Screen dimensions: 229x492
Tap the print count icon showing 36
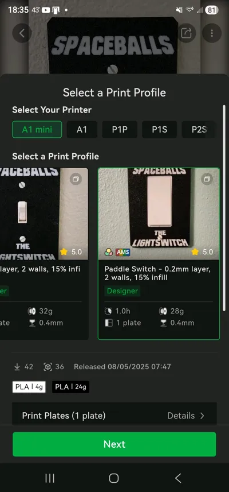coord(48,366)
